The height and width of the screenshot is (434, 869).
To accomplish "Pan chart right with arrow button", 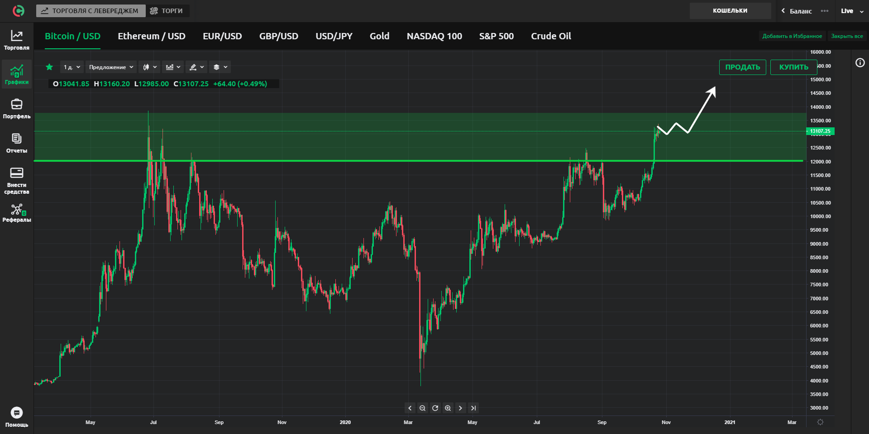I will (x=460, y=408).
